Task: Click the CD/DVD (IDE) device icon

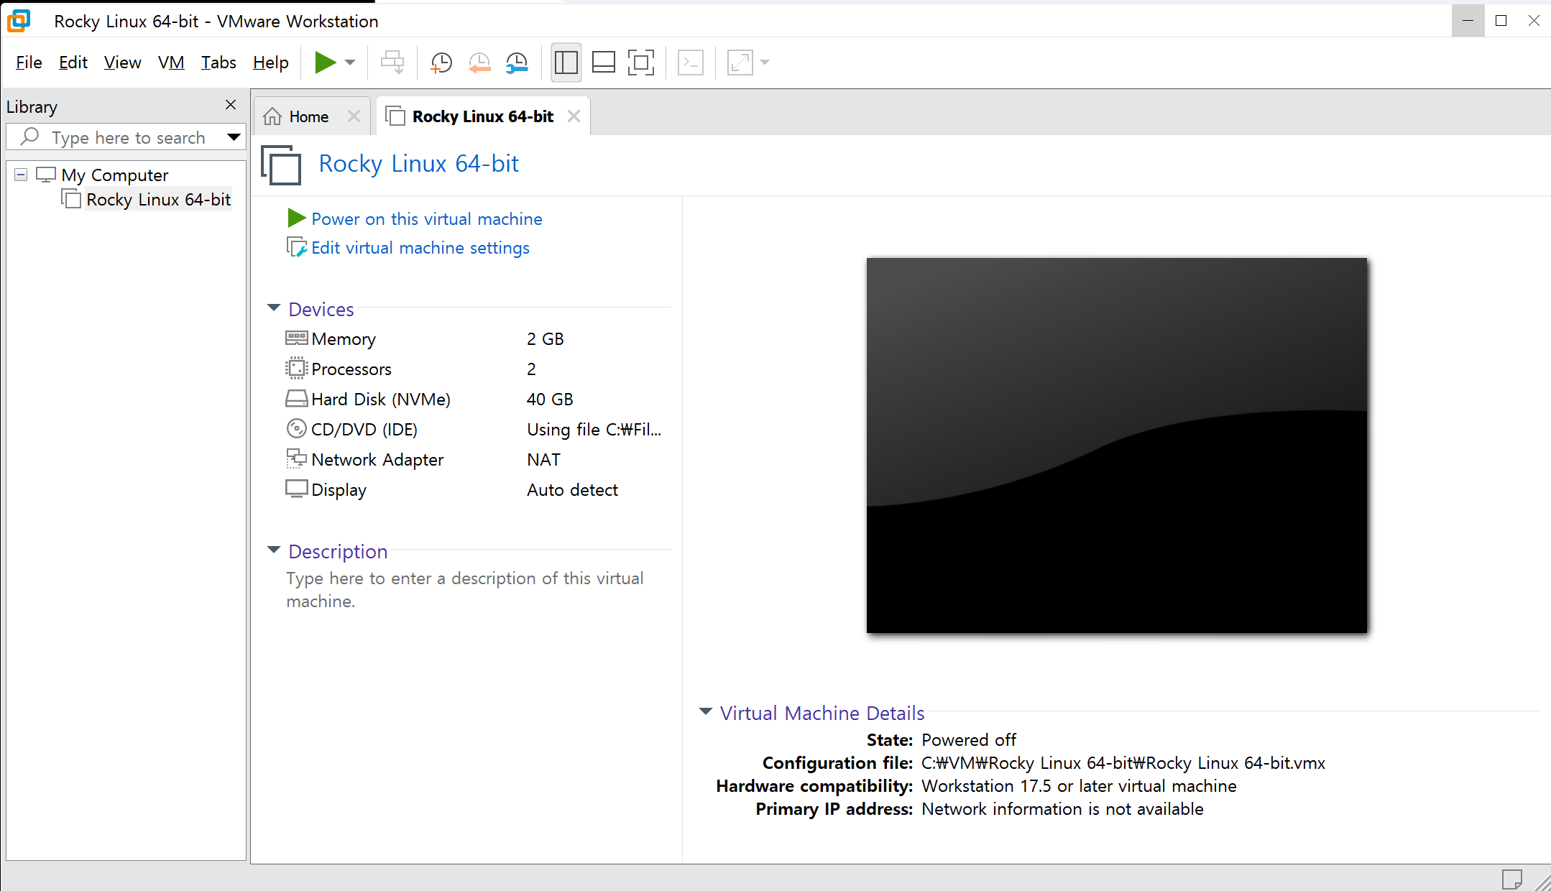Action: pyautogui.click(x=296, y=428)
